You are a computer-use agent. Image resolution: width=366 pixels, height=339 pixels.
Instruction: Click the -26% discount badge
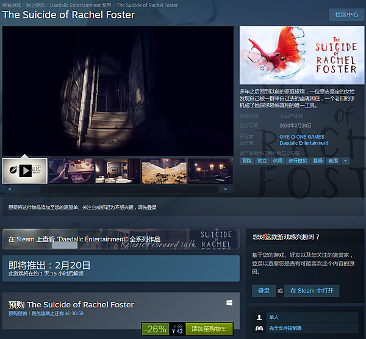[155, 329]
